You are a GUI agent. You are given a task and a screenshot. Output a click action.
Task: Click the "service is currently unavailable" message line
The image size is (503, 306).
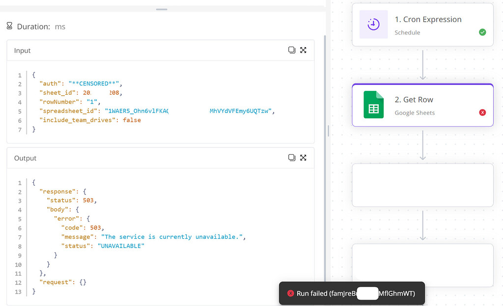[172, 237]
